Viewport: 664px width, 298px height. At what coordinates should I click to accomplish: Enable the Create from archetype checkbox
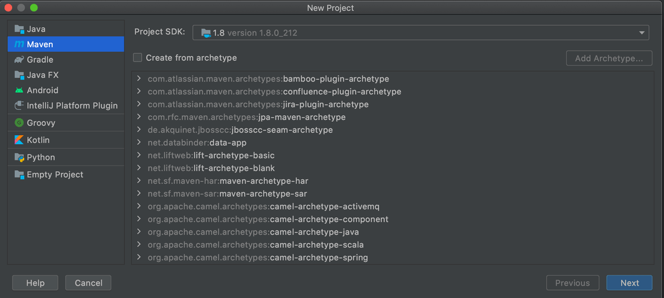click(138, 58)
